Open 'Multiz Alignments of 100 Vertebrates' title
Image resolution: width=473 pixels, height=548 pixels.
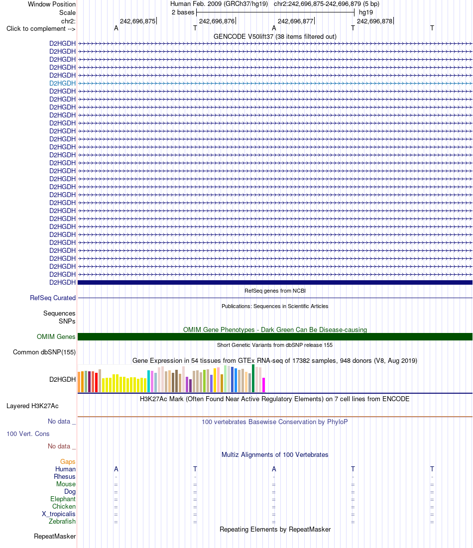pyautogui.click(x=275, y=455)
